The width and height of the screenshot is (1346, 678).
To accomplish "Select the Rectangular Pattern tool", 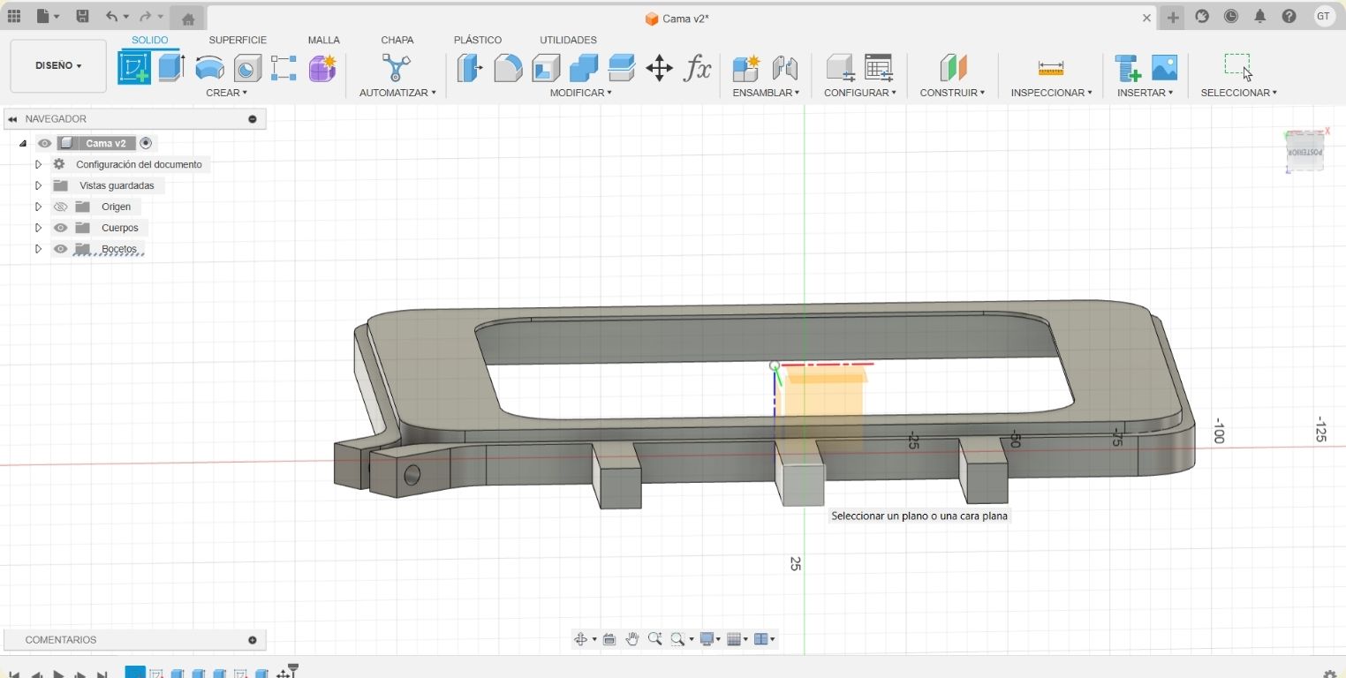I will [x=284, y=68].
